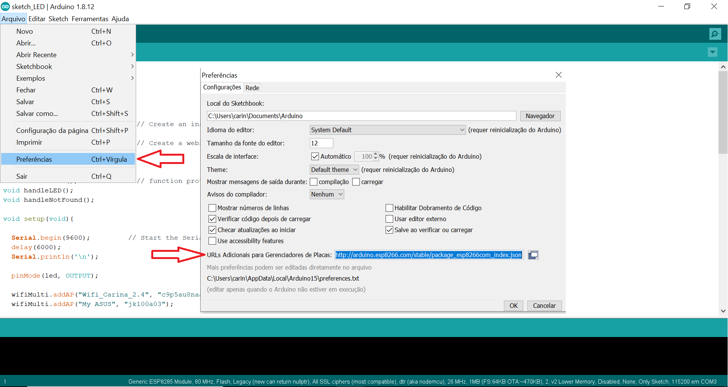Uncheck Checar atualizações ao iniciar
728x387 pixels.
click(212, 230)
